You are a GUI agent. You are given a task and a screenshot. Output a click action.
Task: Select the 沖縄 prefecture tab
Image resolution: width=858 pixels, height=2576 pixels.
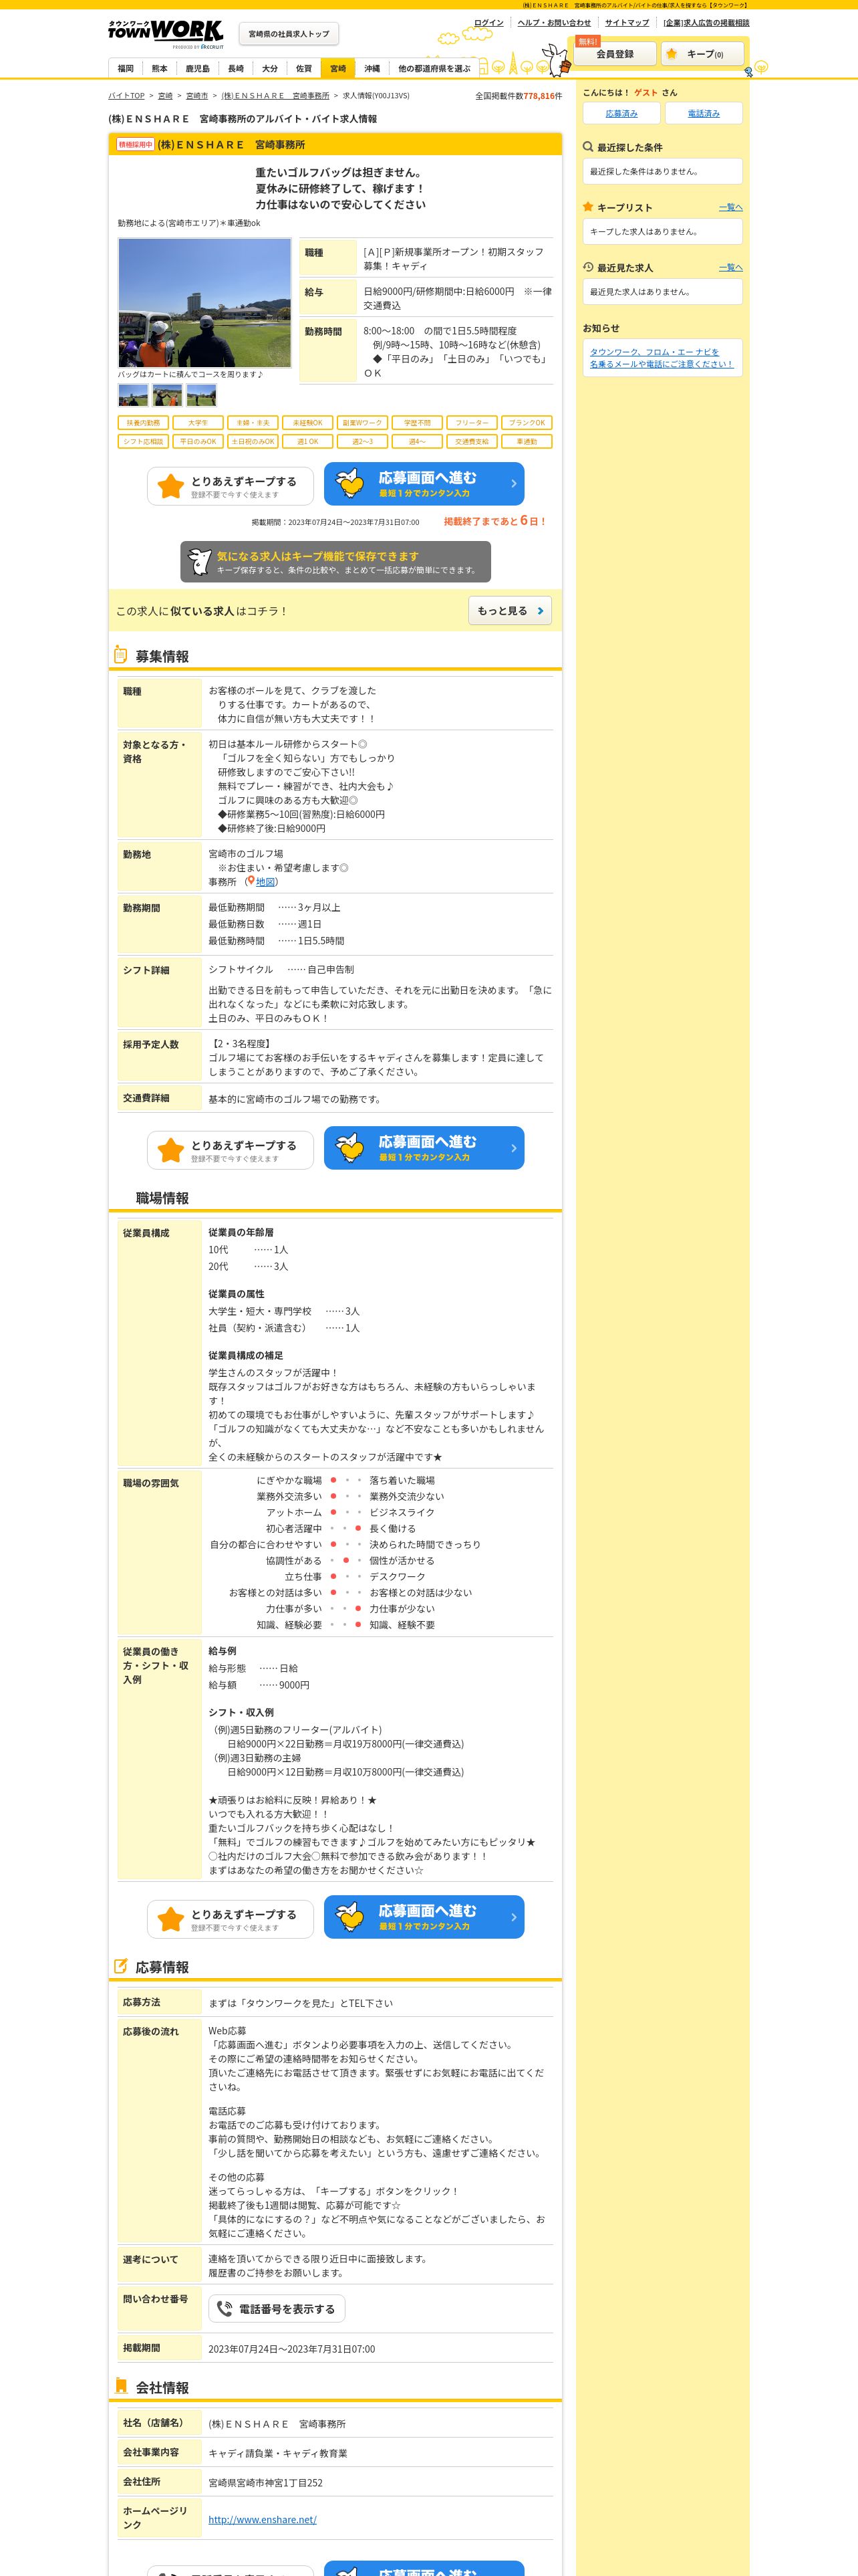[372, 69]
